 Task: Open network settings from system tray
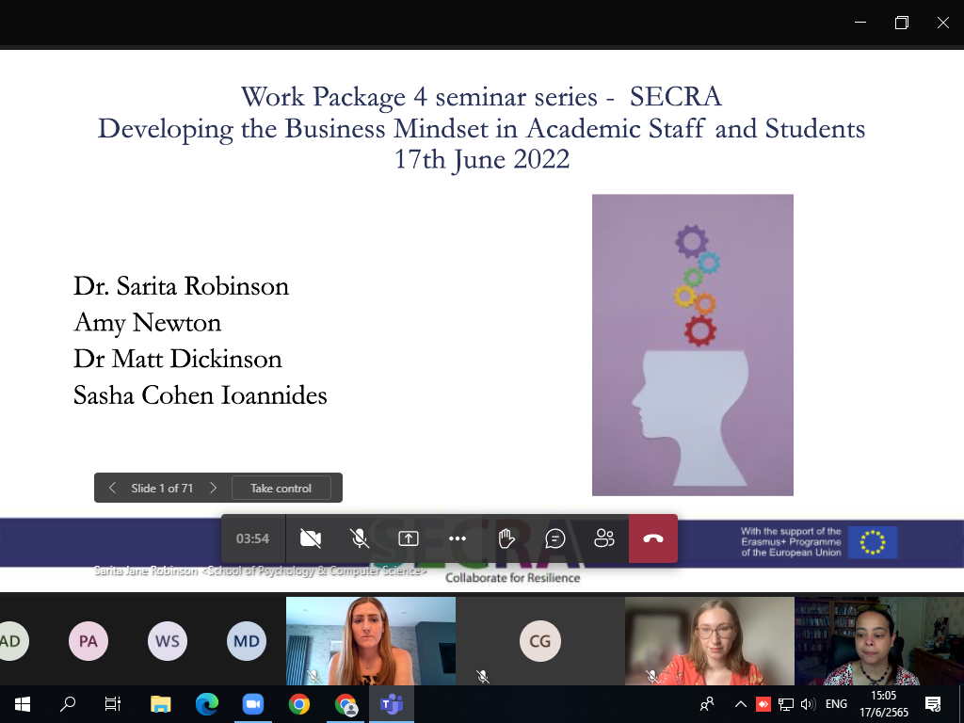point(786,704)
